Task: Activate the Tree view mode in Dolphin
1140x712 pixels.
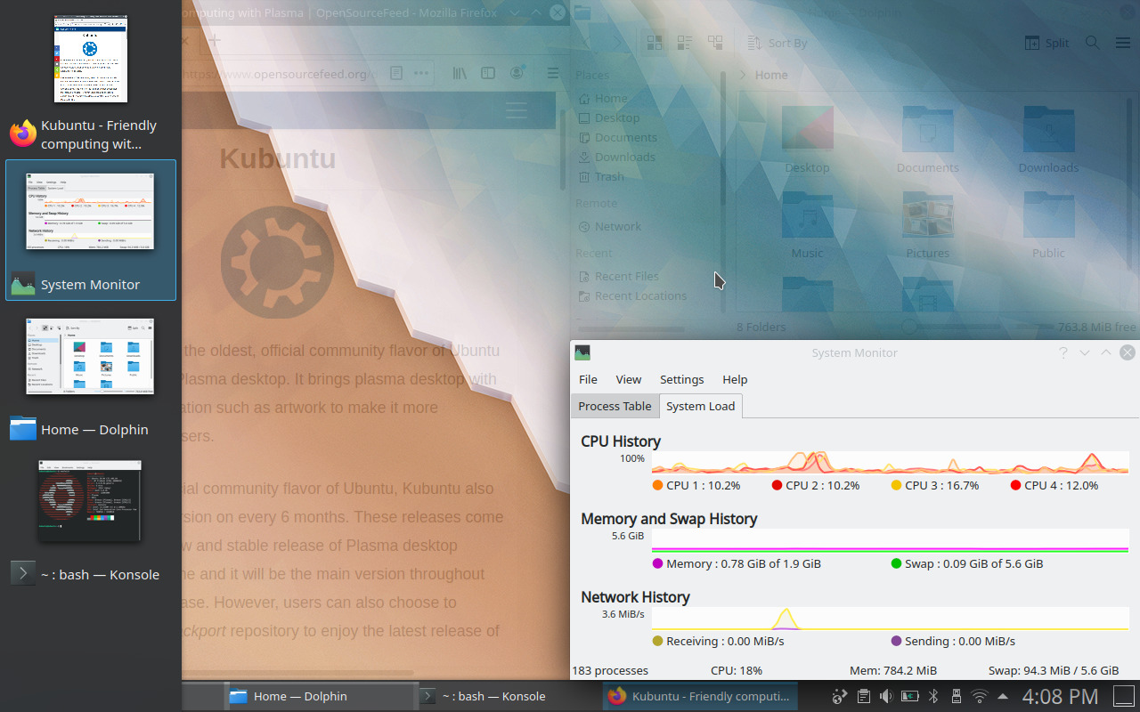Action: tap(714, 42)
